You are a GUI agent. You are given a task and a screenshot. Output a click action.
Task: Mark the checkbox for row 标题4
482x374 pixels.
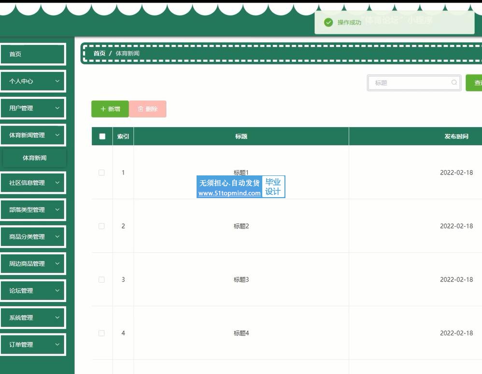pos(101,333)
